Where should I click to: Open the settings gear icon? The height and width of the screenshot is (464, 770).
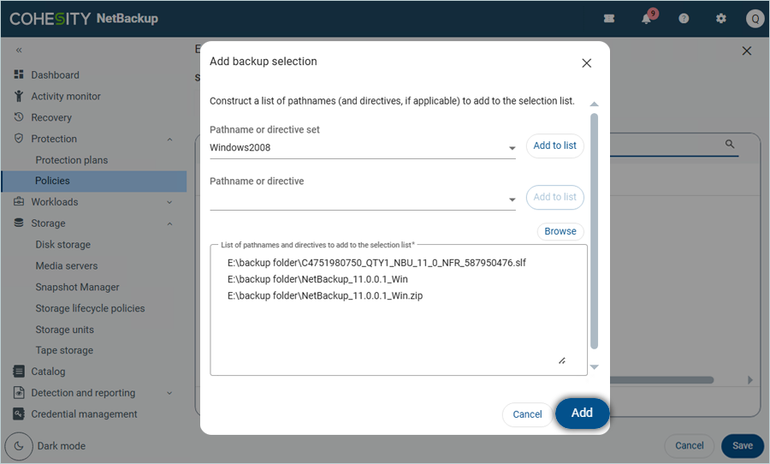(720, 19)
